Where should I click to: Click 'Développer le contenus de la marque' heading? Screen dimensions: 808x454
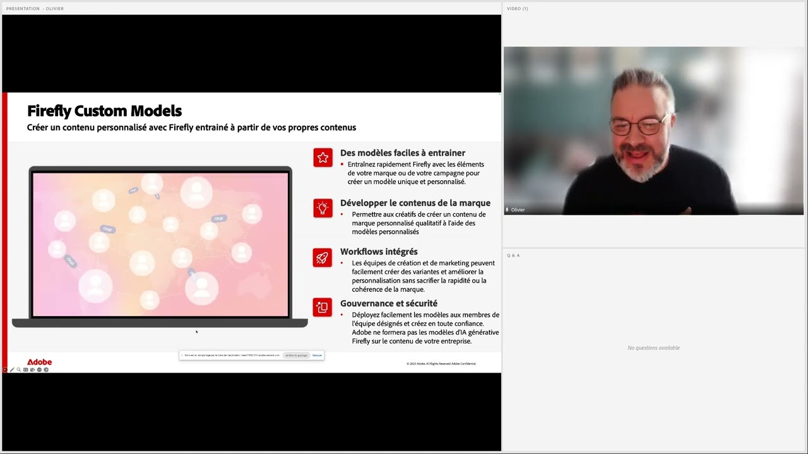pos(415,203)
